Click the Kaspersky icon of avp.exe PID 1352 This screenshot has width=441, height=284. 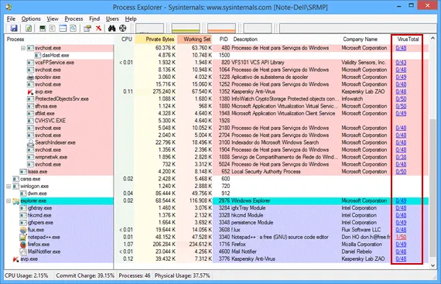click(x=30, y=91)
